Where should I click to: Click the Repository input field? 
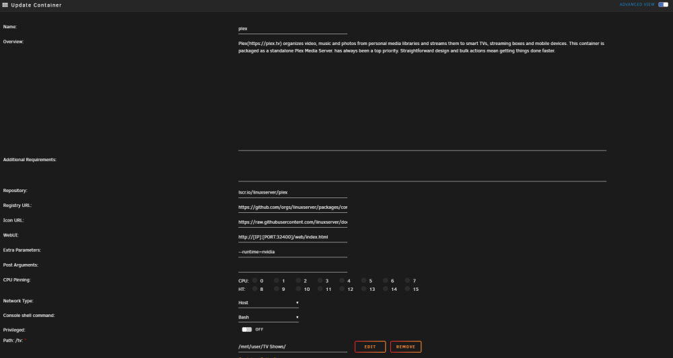(293, 192)
